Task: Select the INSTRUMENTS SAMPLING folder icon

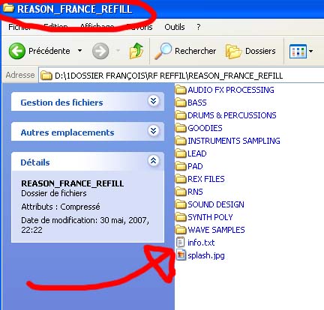Action: tap(181, 141)
